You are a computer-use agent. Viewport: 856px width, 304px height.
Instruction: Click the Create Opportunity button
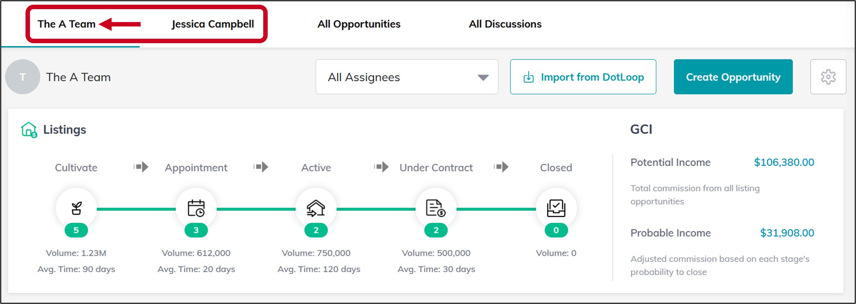pos(733,77)
